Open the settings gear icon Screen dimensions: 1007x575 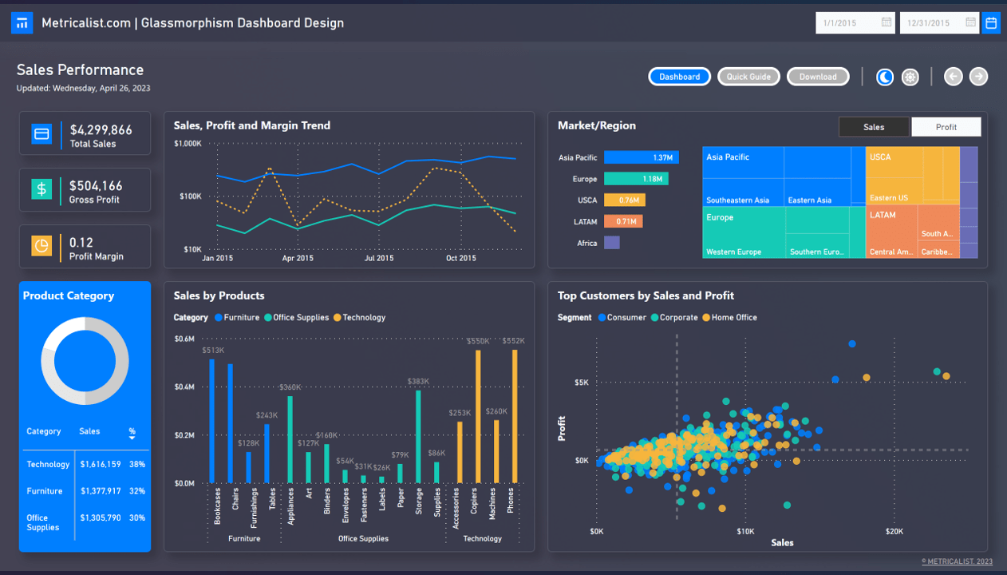910,77
